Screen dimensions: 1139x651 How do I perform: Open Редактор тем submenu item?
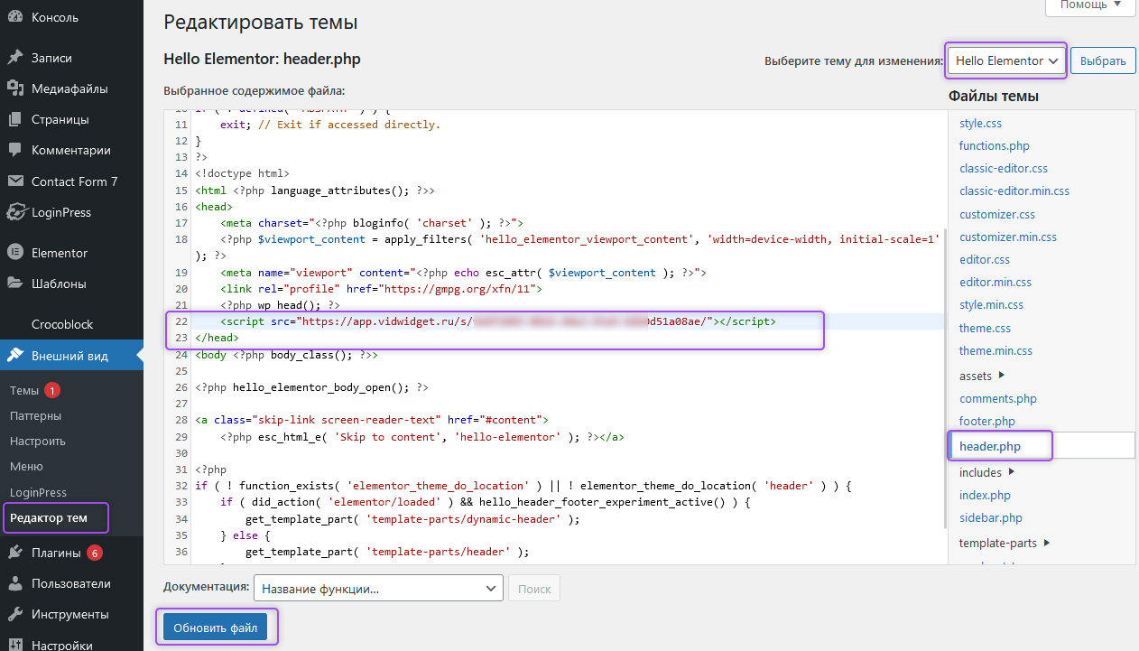tap(49, 517)
